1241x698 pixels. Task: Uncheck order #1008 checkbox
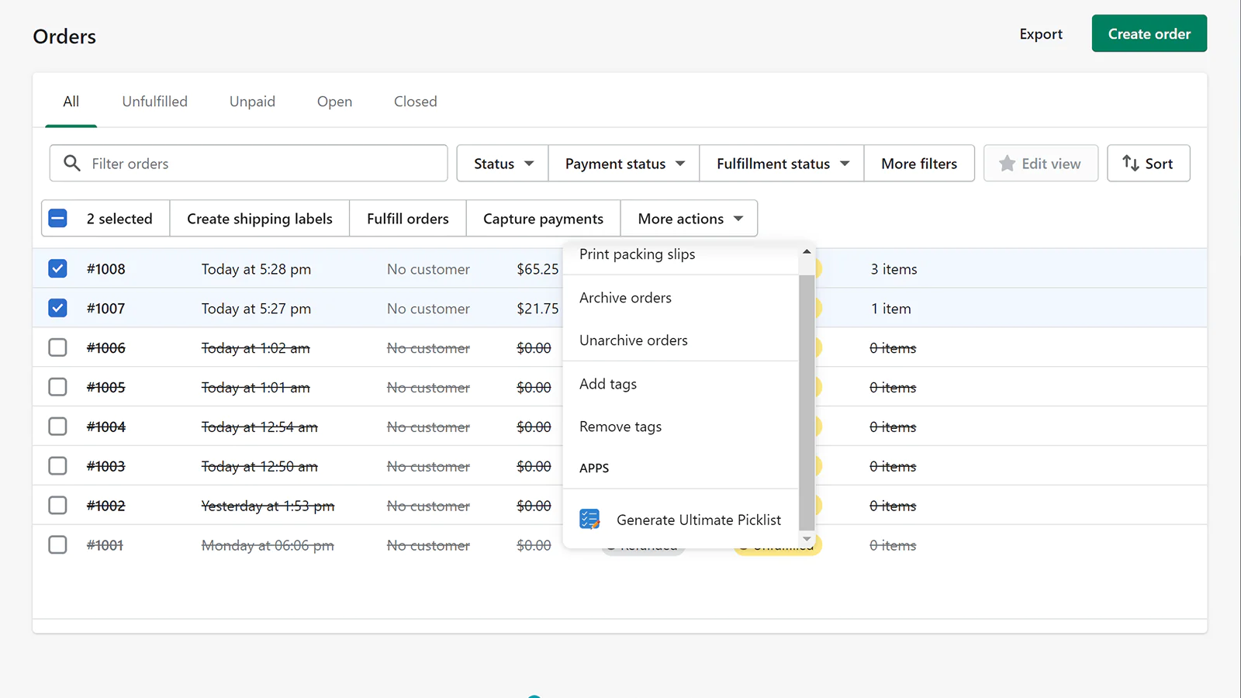click(x=58, y=269)
